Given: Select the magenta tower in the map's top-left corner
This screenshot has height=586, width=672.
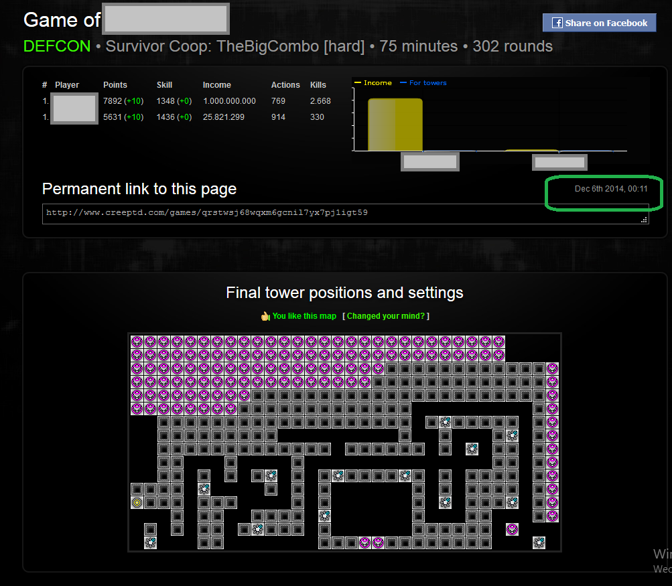Looking at the screenshot, I should coord(137,342).
